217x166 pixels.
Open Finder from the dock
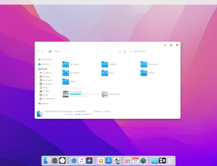(x=47, y=160)
